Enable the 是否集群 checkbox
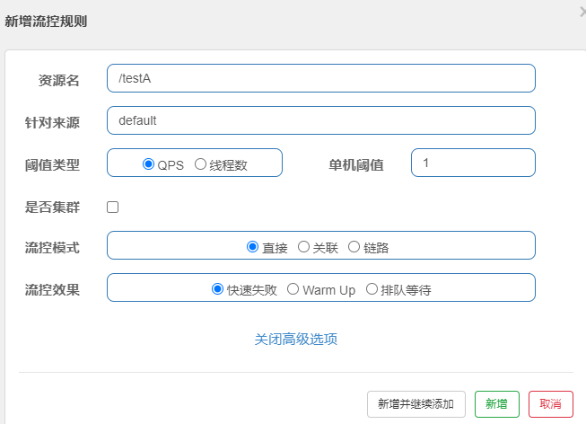This screenshot has width=586, height=424. (x=112, y=207)
